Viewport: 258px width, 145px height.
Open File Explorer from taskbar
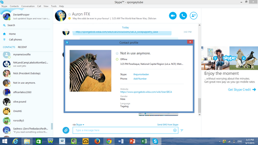point(27,141)
